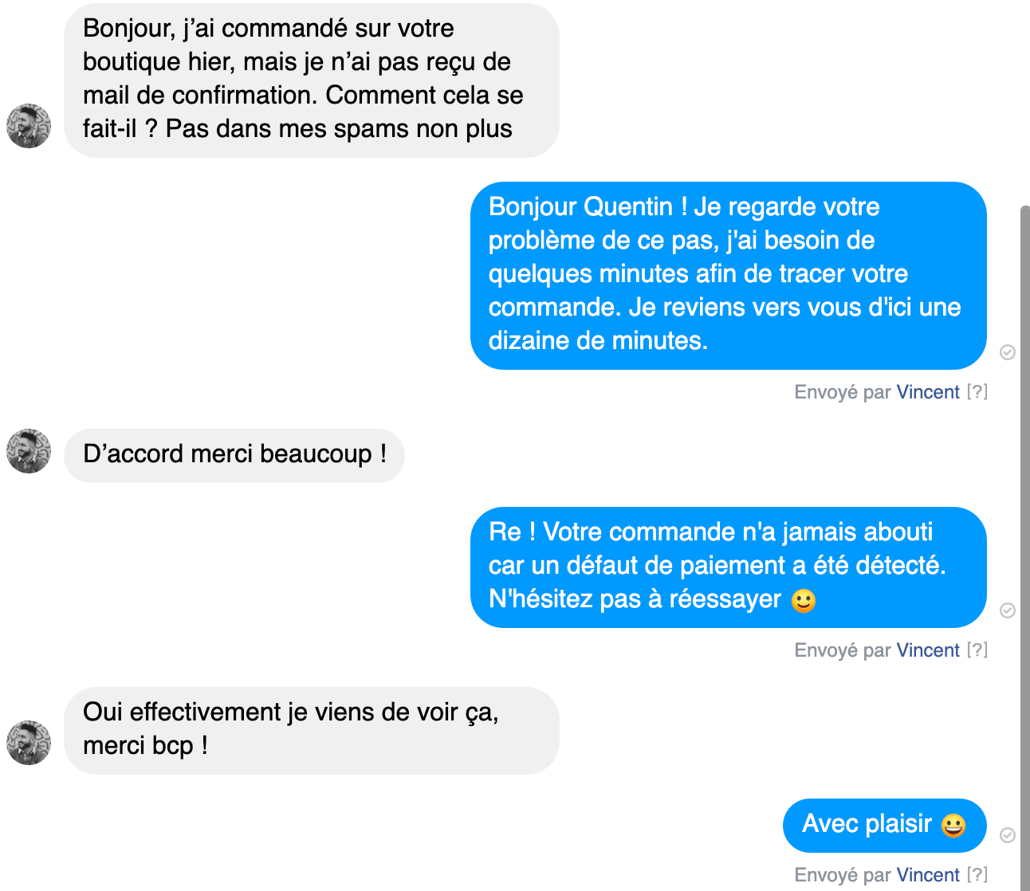The image size is (1030, 891).
Task: Click the [?] help marker under payment message
Action: click(977, 650)
